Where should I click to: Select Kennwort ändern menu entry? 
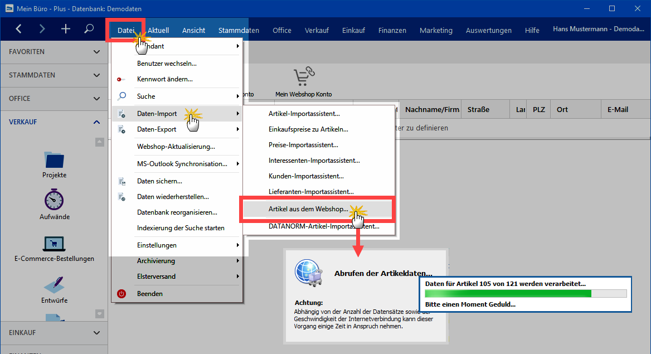click(177, 79)
